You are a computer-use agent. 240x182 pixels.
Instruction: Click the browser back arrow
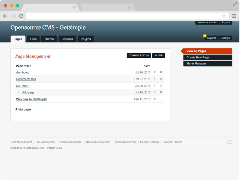5,16
